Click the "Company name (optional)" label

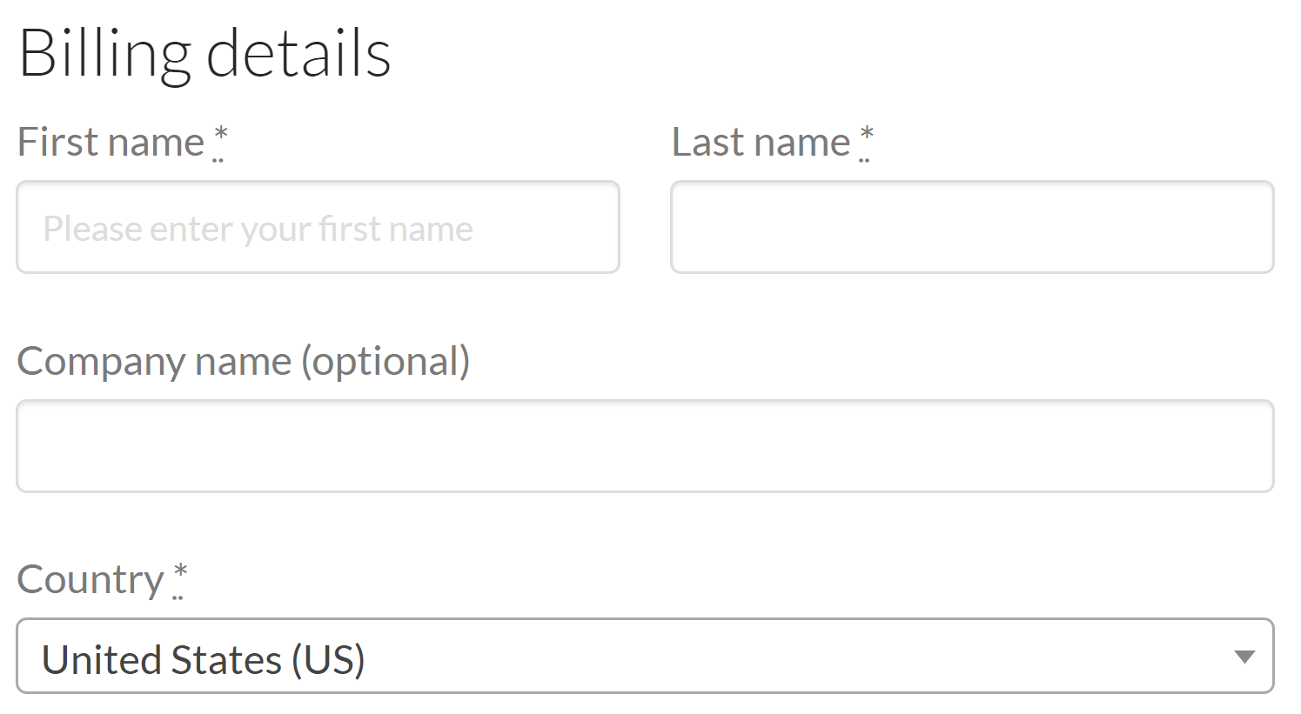244,361
